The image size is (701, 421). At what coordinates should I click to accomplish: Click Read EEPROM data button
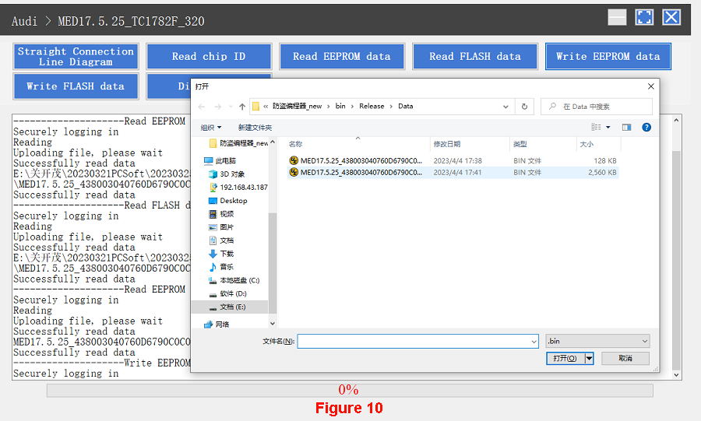click(342, 56)
